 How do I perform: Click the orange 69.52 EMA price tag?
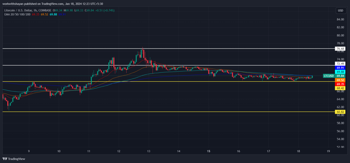[x=340, y=80]
